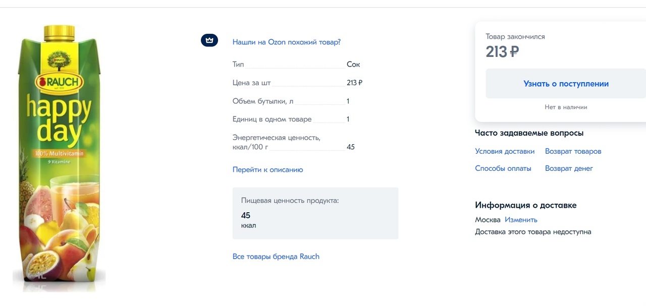The width and height of the screenshot is (646, 306).
Task: Click the 'Энергетическая ценность' characteristic row
Action: coord(294,142)
